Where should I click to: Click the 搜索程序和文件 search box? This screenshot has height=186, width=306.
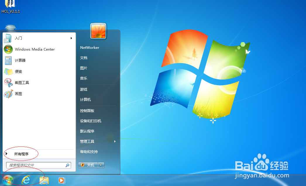38,165
